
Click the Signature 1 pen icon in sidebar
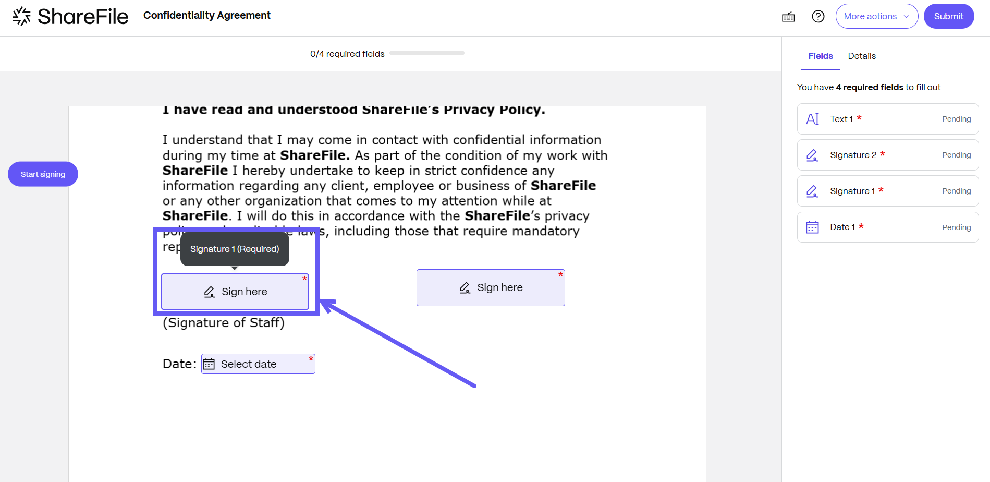point(812,191)
